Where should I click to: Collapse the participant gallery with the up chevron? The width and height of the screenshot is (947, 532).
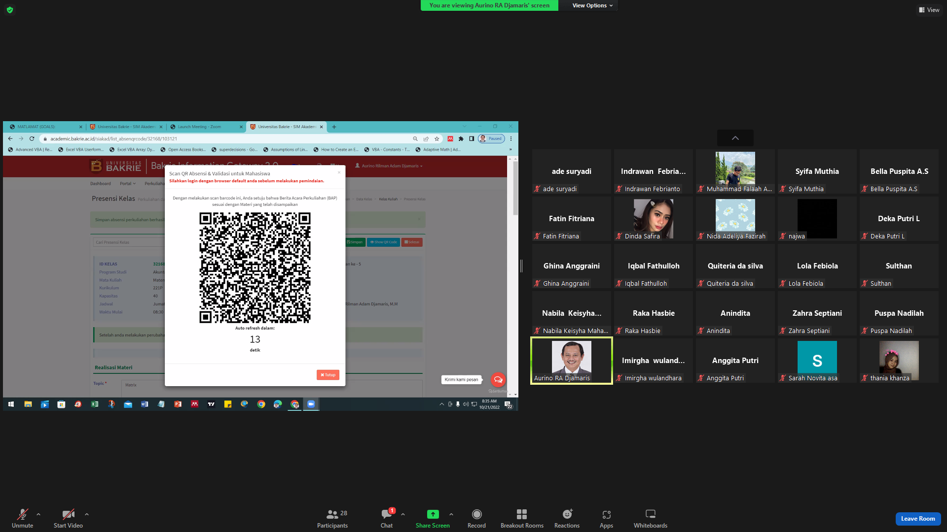click(735, 138)
